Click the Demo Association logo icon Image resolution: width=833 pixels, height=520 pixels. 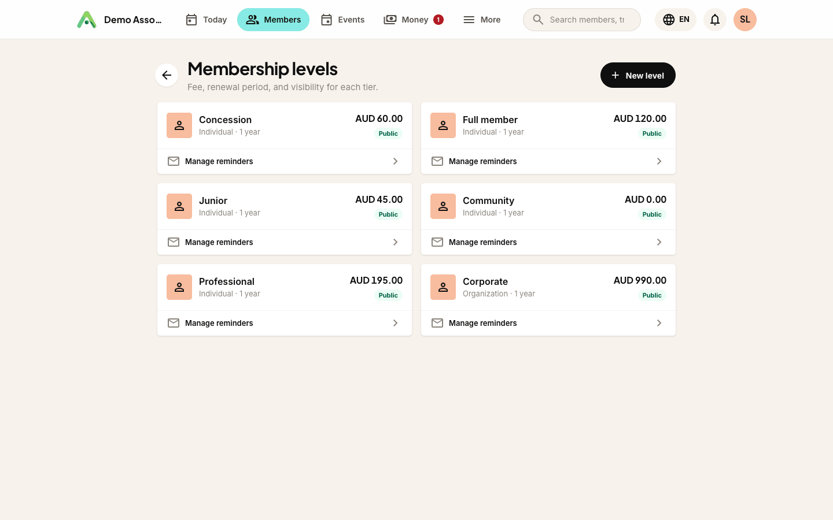[87, 20]
